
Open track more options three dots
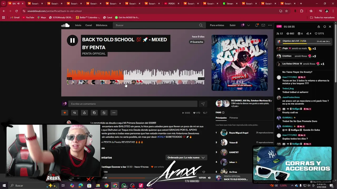[x=114, y=113]
